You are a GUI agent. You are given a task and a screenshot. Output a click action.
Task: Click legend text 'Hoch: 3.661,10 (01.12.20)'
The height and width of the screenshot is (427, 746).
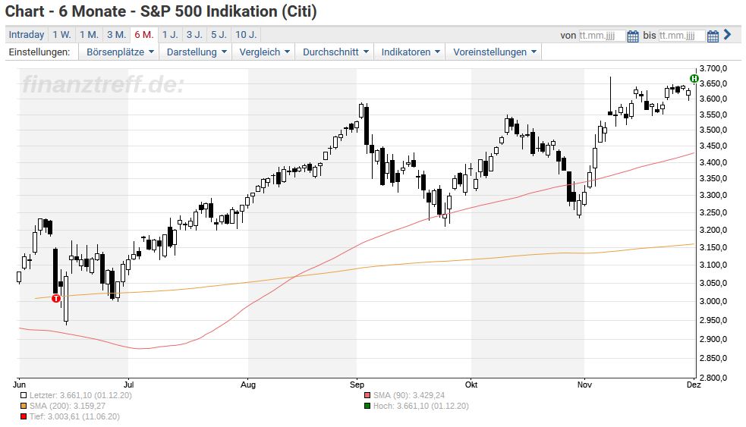coord(420,406)
